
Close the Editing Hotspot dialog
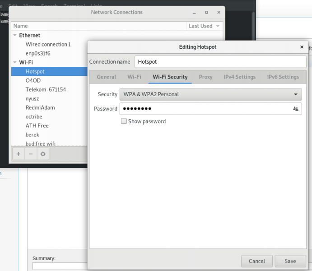pos(302,47)
